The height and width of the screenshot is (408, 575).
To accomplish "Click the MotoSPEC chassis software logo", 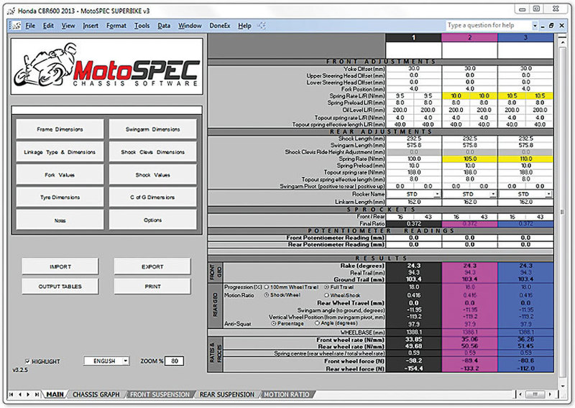I will coord(106,67).
